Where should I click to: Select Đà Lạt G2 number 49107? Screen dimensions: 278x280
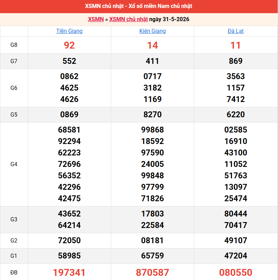[x=235, y=240]
